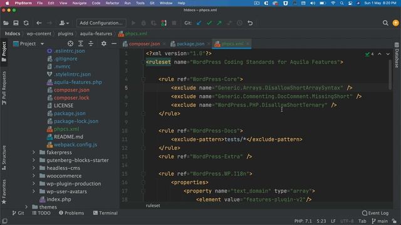Click Select Opened File target icon
This screenshot has width=401, height=225.
point(70,44)
